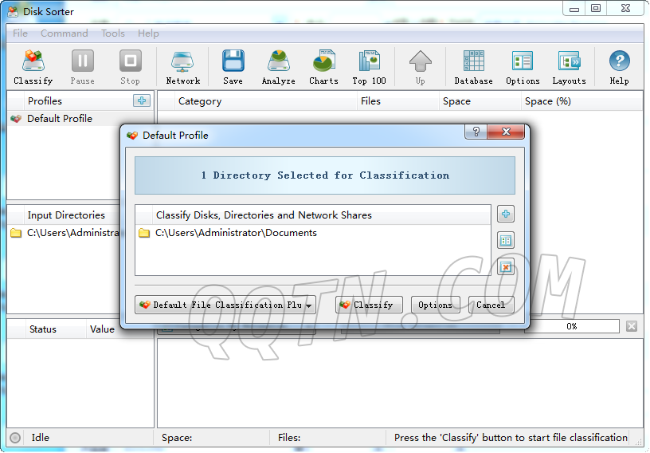Screen dimensions: 650x453
Task: Open the Command menu
Action: pos(65,33)
